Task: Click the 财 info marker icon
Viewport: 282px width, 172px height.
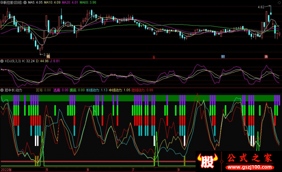Action: click(x=223, y=56)
